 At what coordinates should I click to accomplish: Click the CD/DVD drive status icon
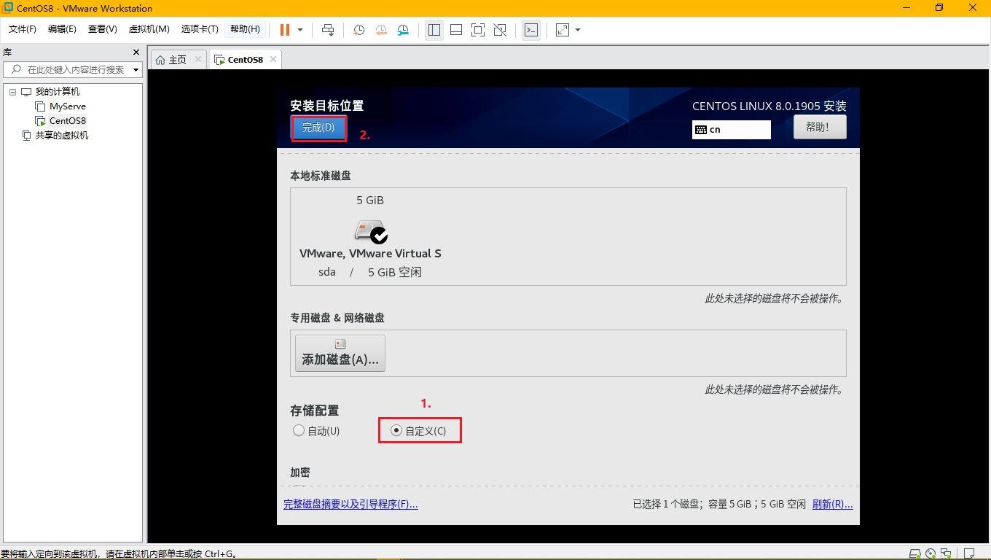pyautogui.click(x=931, y=553)
